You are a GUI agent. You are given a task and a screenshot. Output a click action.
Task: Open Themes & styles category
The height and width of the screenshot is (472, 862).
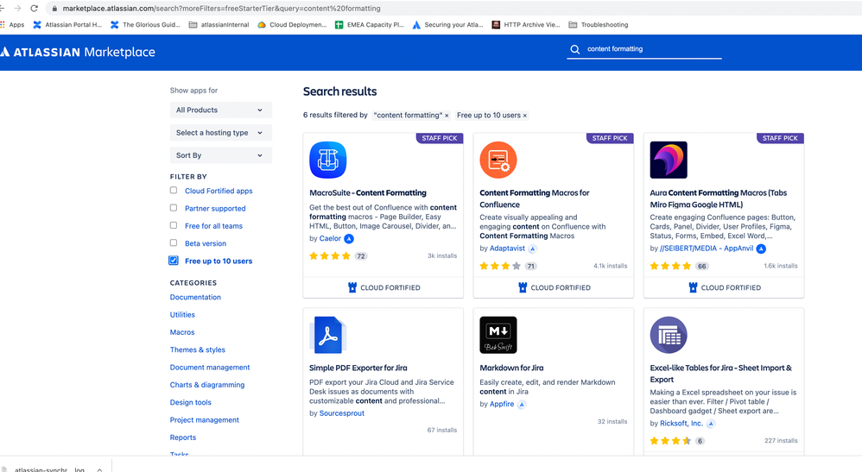197,350
